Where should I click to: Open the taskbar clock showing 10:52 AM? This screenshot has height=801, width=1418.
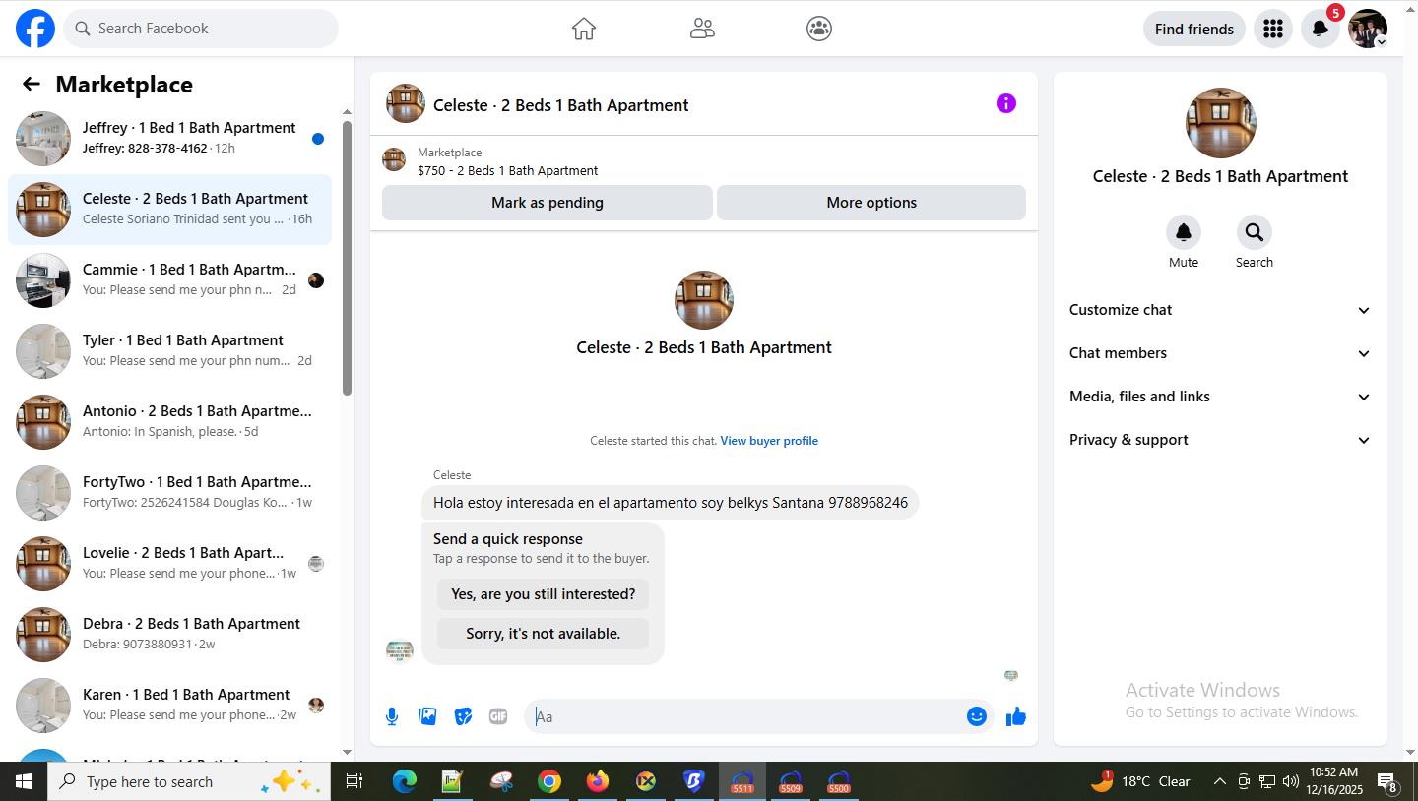click(x=1334, y=781)
